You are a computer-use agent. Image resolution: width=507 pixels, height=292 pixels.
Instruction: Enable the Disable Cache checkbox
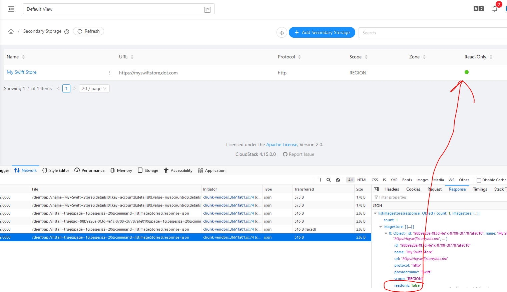pyautogui.click(x=479, y=180)
